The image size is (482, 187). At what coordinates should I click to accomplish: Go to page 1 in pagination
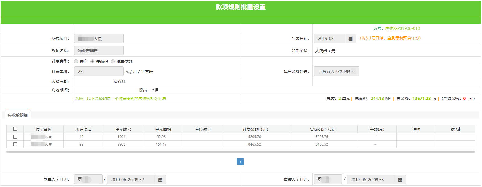[x=240, y=162]
